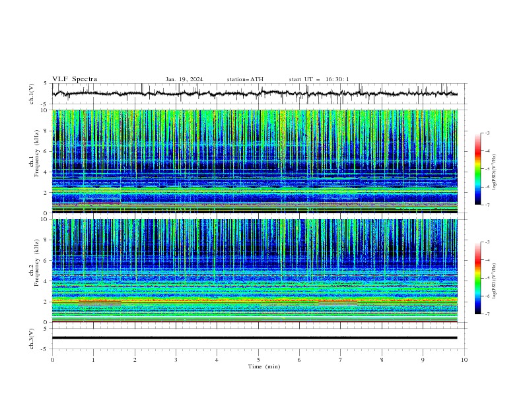Click the upper color scale bar
Image resolution: width=523 pixels, height=404 pixels.
pyautogui.click(x=477, y=169)
